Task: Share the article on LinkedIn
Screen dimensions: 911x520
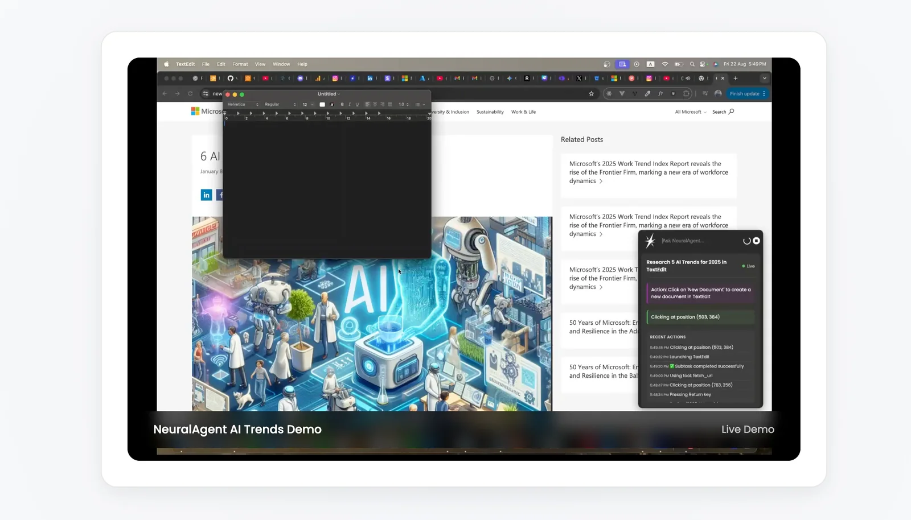Action: pyautogui.click(x=206, y=195)
